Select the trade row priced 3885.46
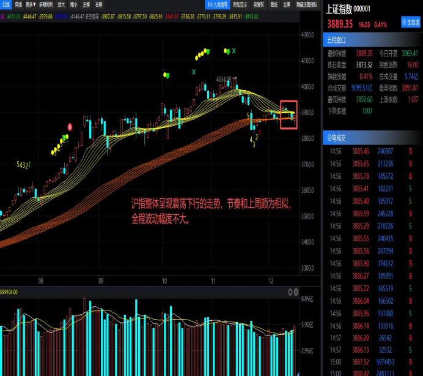The image size is (423, 376). pos(373,151)
